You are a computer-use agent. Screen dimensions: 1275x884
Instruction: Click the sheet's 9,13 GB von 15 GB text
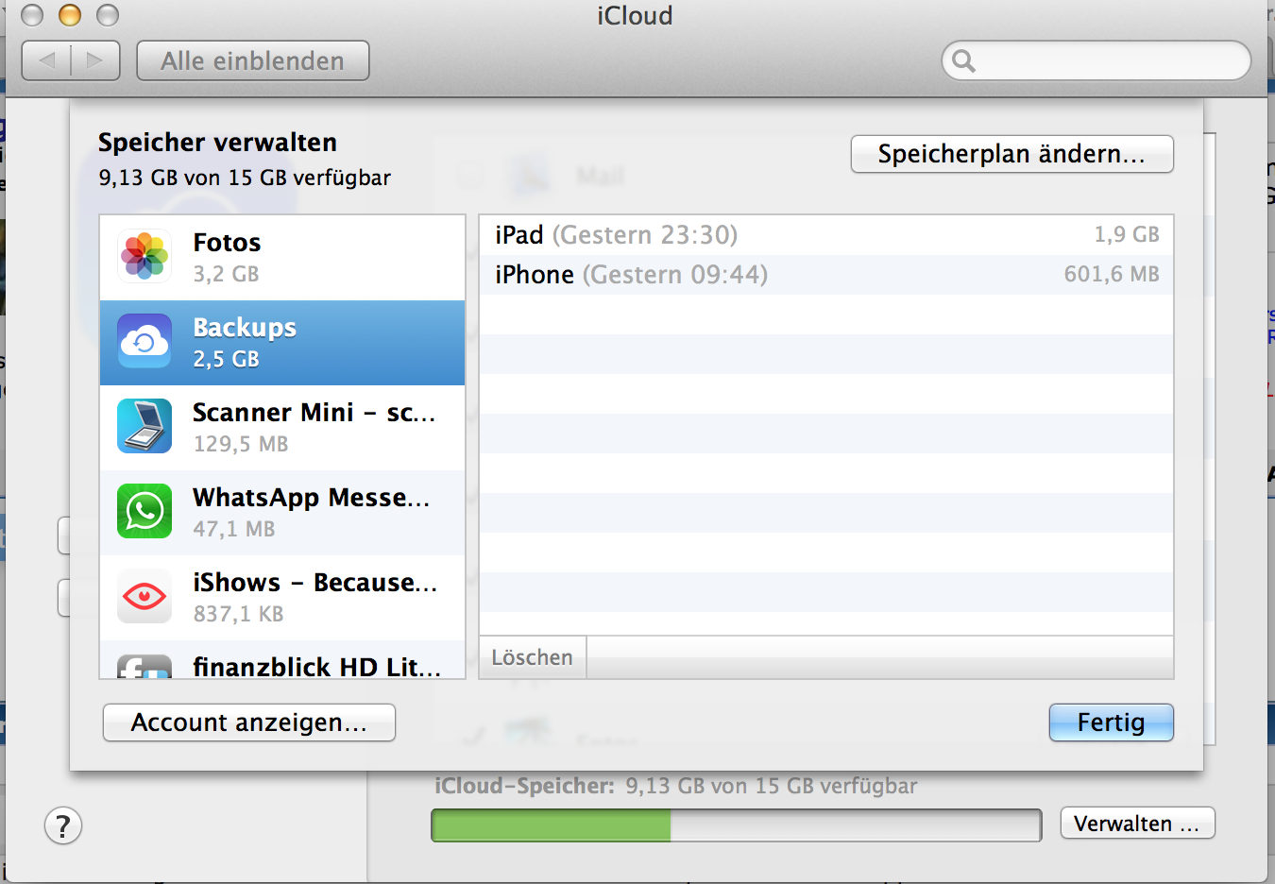tap(245, 178)
